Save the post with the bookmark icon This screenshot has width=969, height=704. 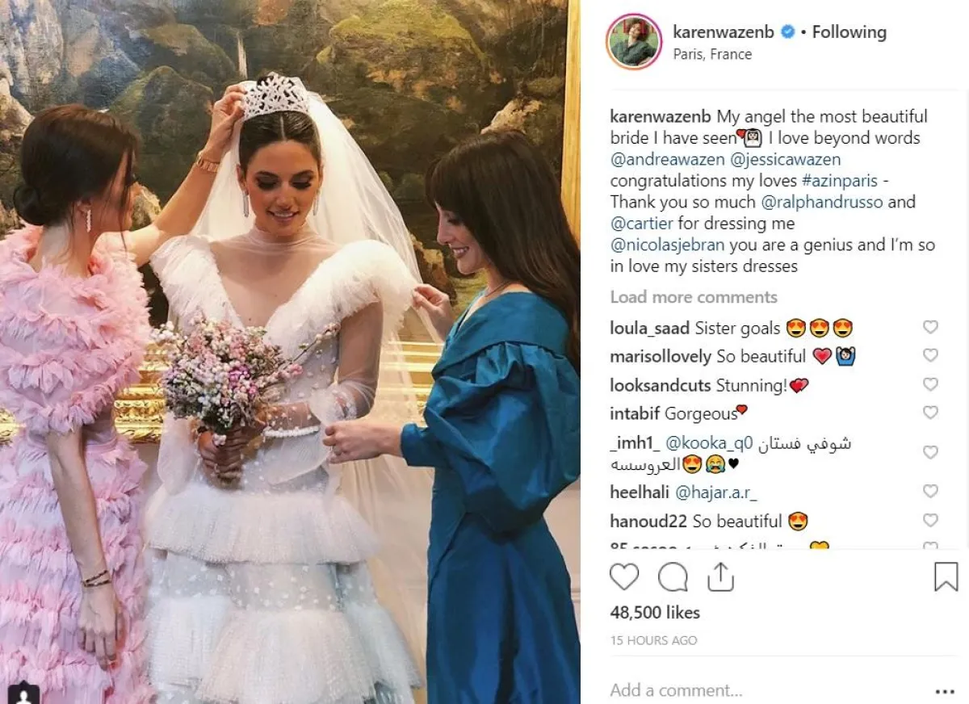click(x=946, y=576)
